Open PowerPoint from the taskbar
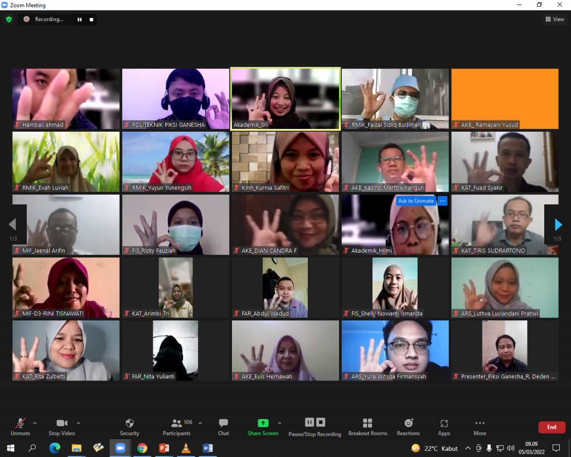The image size is (571, 457). tap(164, 448)
